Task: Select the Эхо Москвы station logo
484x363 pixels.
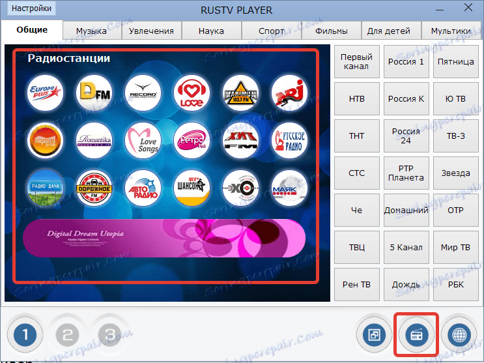Action: pyautogui.click(x=240, y=188)
